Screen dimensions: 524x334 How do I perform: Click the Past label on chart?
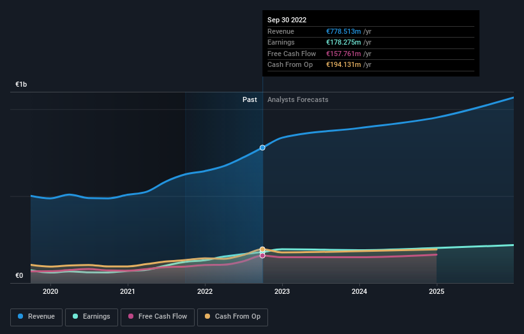coord(250,99)
